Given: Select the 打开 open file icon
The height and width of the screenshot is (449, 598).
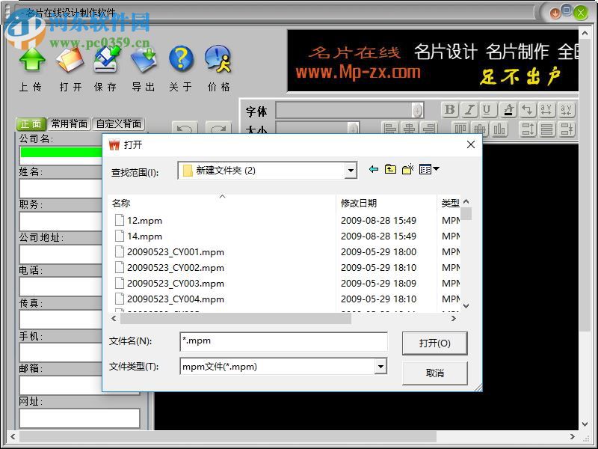Looking at the screenshot, I should 69,60.
